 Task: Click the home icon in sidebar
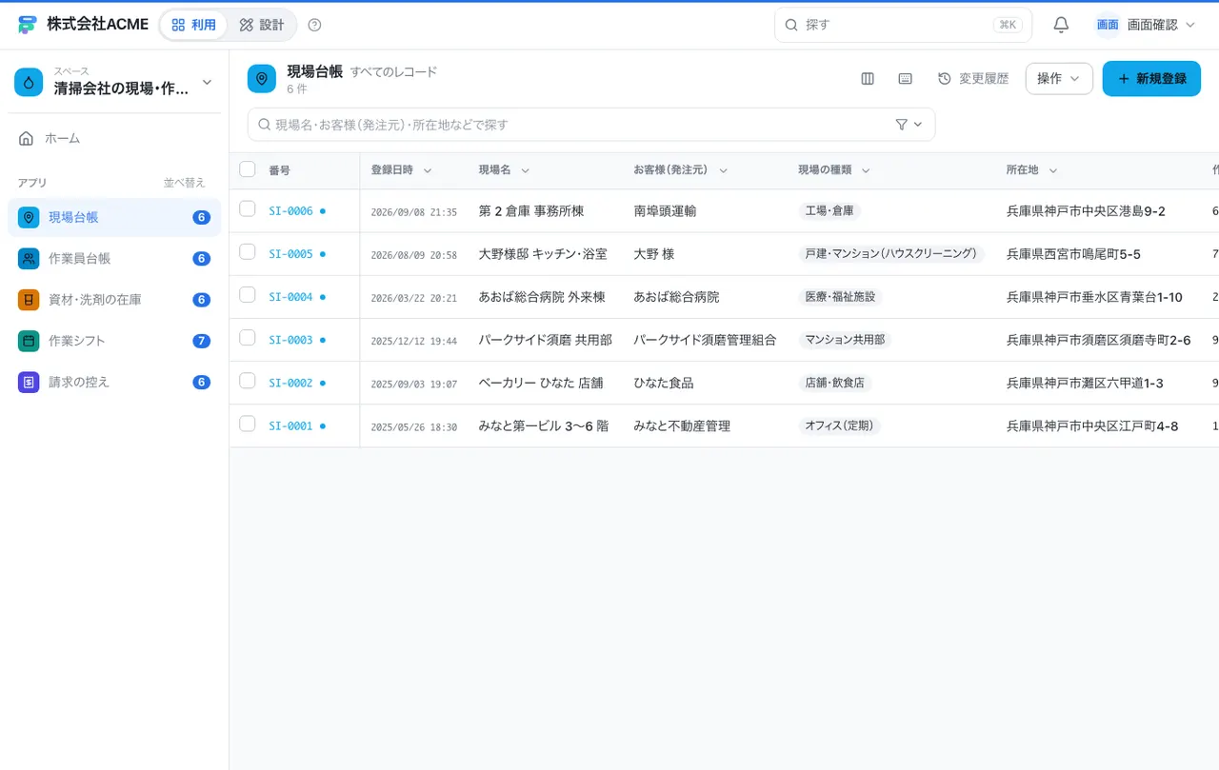point(27,138)
